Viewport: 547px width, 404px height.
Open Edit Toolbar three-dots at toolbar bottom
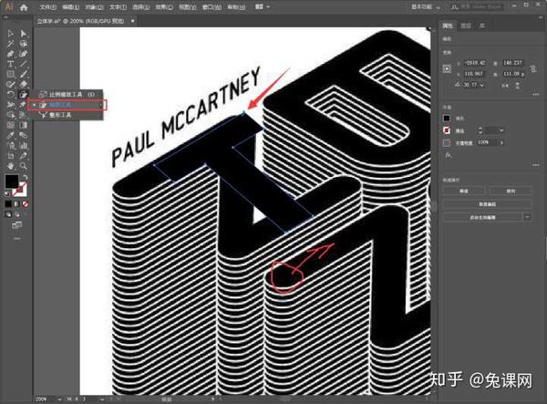[16, 239]
